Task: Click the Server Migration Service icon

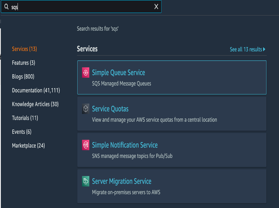Action: coord(86,181)
